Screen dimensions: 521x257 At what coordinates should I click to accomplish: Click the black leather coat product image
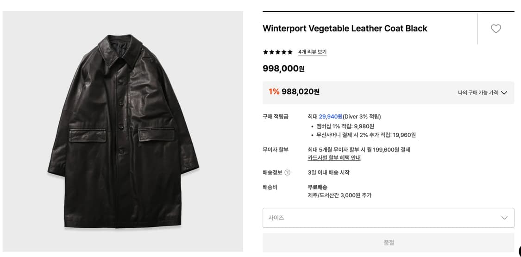click(123, 132)
